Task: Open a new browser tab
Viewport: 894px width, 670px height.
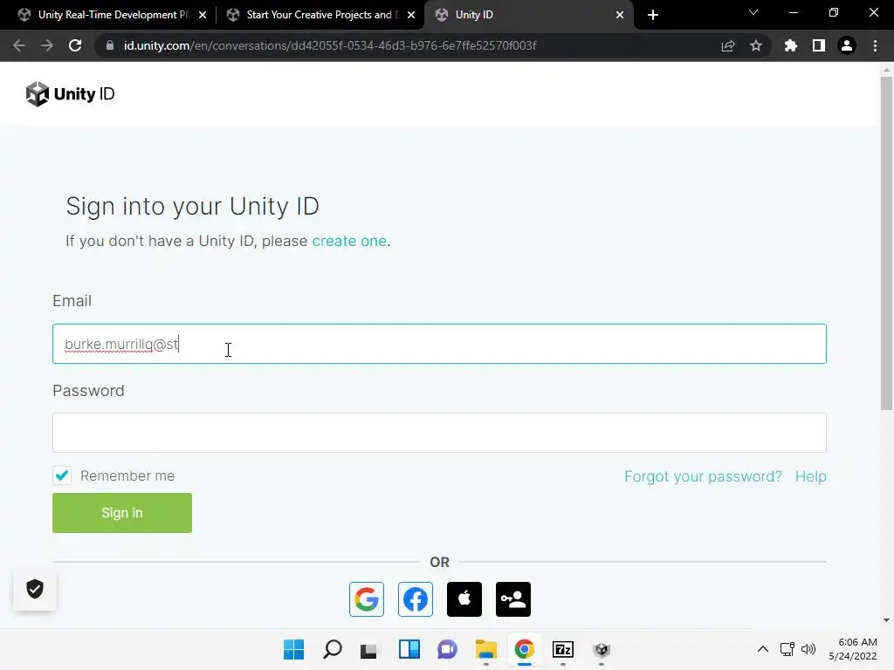Action: (x=653, y=15)
